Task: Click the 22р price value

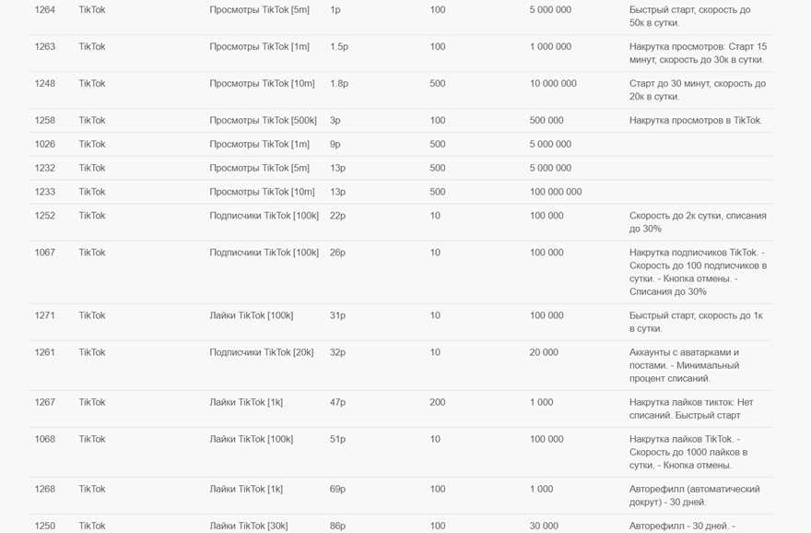Action: click(x=337, y=217)
